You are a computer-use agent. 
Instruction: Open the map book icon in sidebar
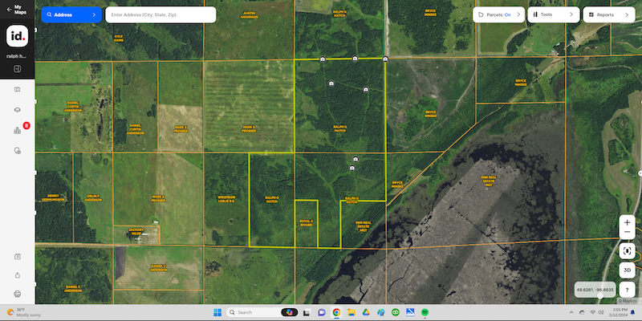17,89
